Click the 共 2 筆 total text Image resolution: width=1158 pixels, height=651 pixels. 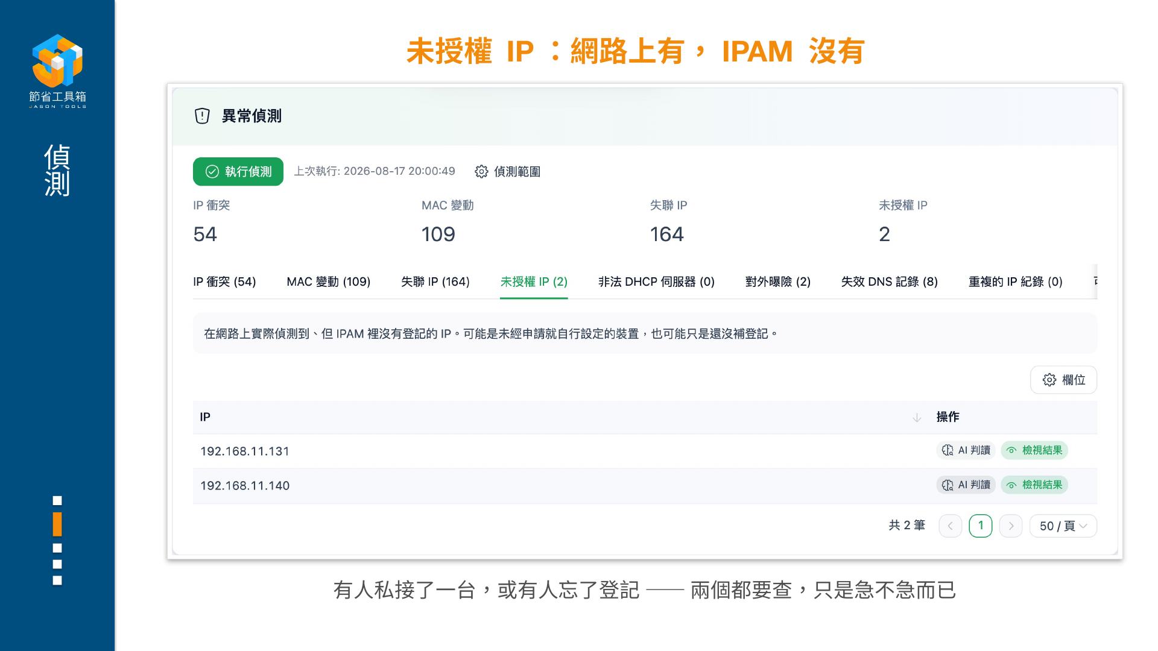coord(907,525)
